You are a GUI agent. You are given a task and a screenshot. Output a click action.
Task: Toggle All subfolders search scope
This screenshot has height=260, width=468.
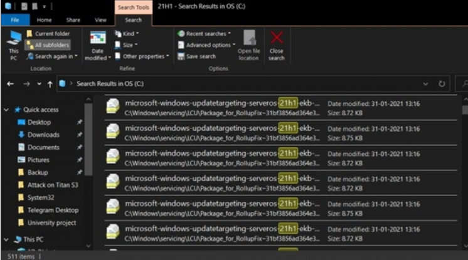48,45
